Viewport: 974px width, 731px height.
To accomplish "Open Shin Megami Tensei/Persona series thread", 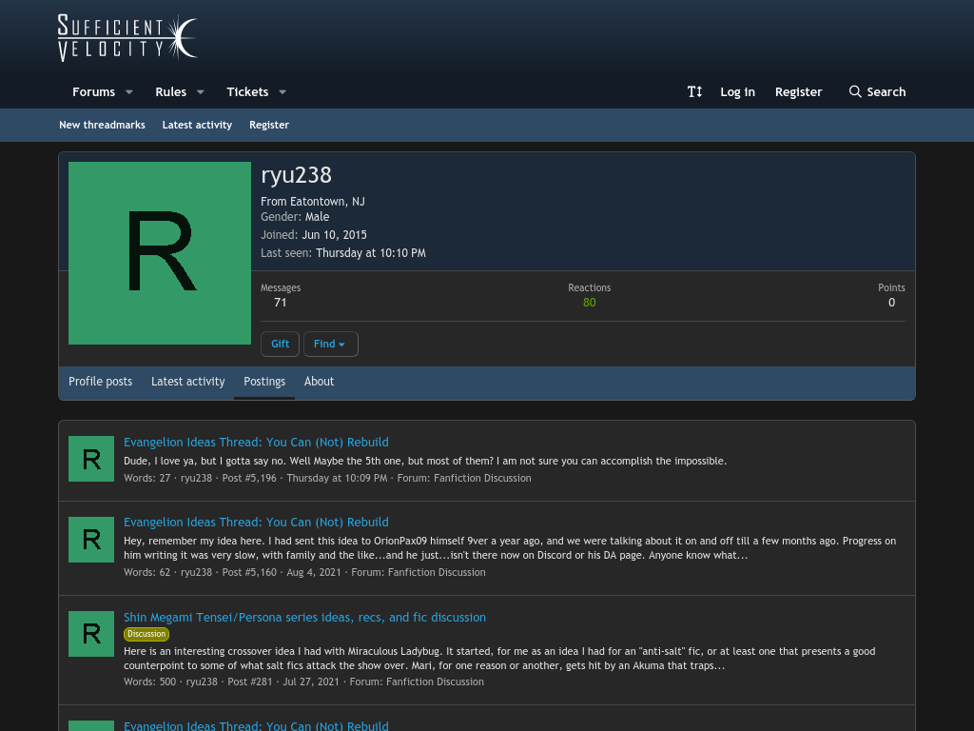I will [x=304, y=617].
